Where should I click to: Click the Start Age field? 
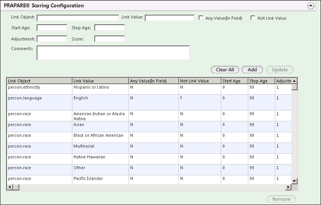(x=52, y=28)
